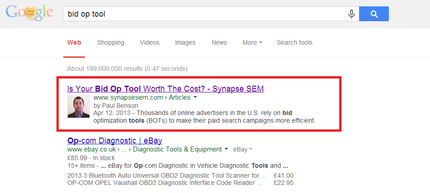Open OP-COM OPEL Vauxhall OBD2 listing
Screen dimensions: 430x193
[x=164, y=183]
